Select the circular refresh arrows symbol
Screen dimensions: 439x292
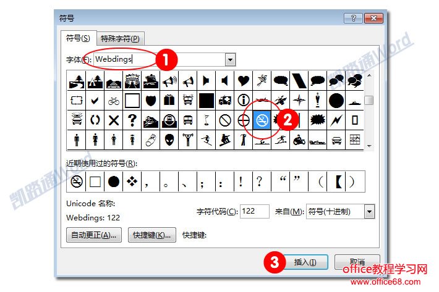click(95, 120)
